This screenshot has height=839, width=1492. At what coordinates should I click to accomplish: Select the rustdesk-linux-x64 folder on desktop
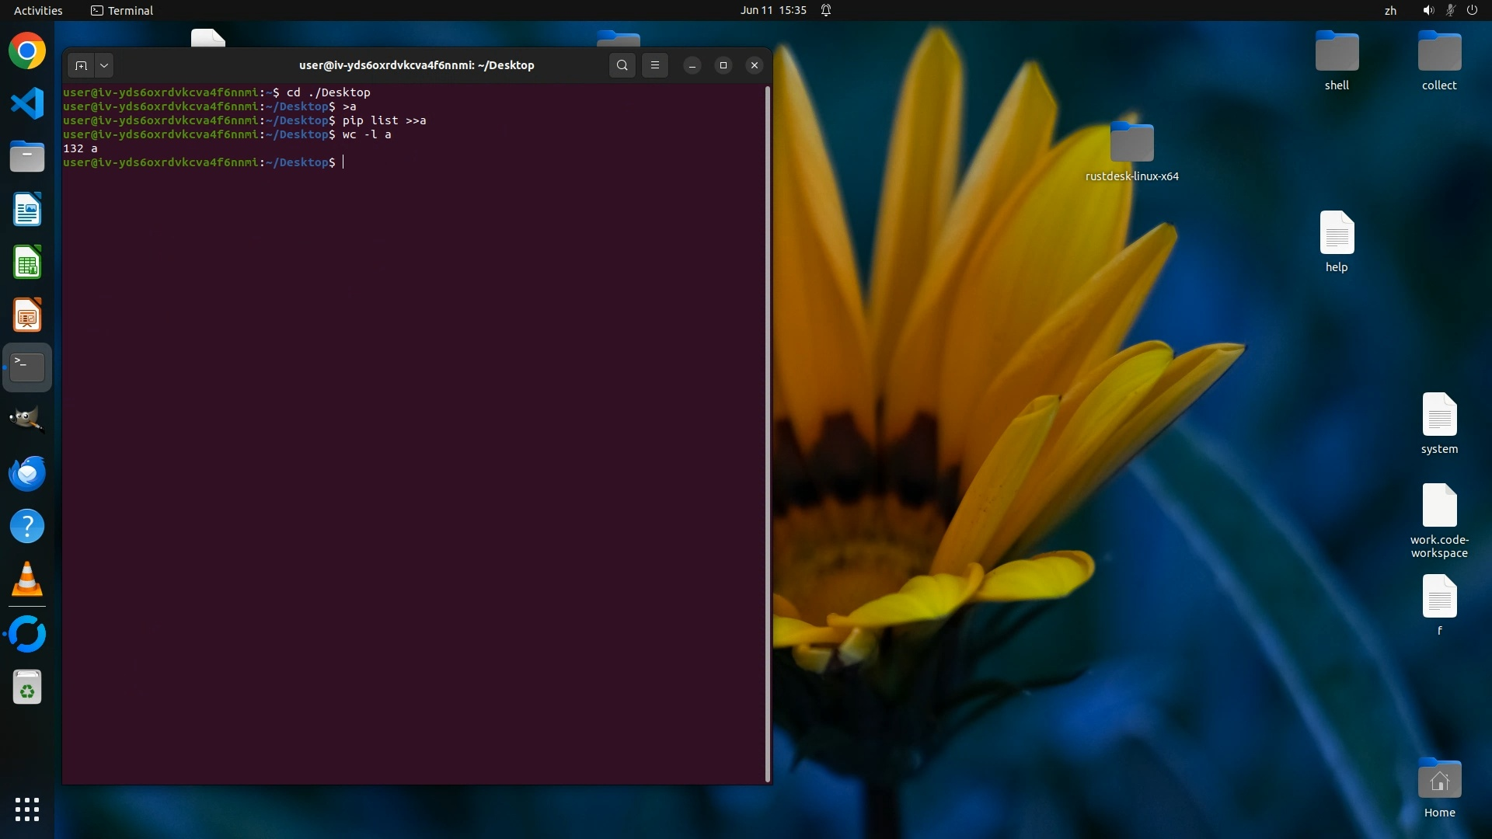pyautogui.click(x=1131, y=144)
